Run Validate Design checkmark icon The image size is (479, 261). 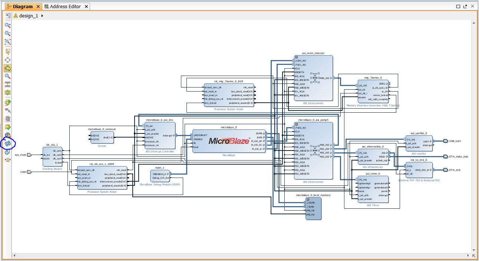pyautogui.click(x=7, y=128)
